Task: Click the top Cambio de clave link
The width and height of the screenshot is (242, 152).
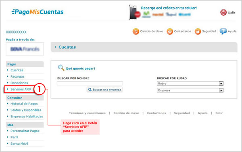Action: pos(152,31)
